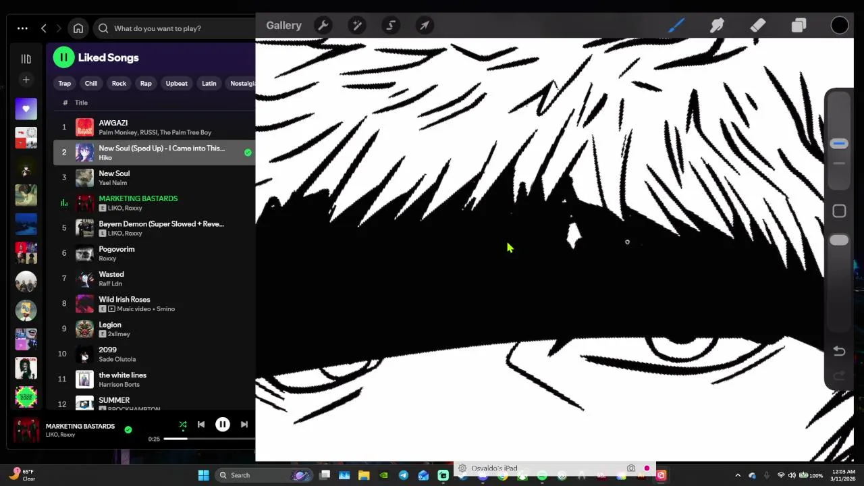Go forward in Spotify navigation
The height and width of the screenshot is (486, 864).
tap(59, 28)
